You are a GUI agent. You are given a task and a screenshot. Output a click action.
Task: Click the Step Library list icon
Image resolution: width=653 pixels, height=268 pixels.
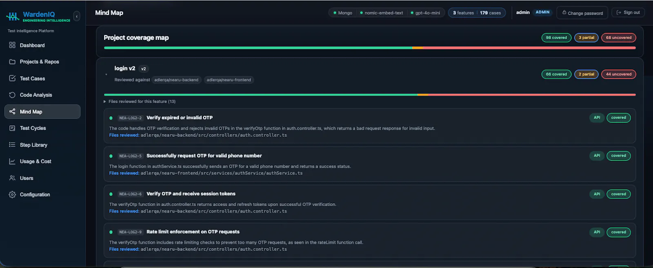12,145
